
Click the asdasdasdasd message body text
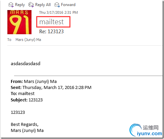[25, 63]
